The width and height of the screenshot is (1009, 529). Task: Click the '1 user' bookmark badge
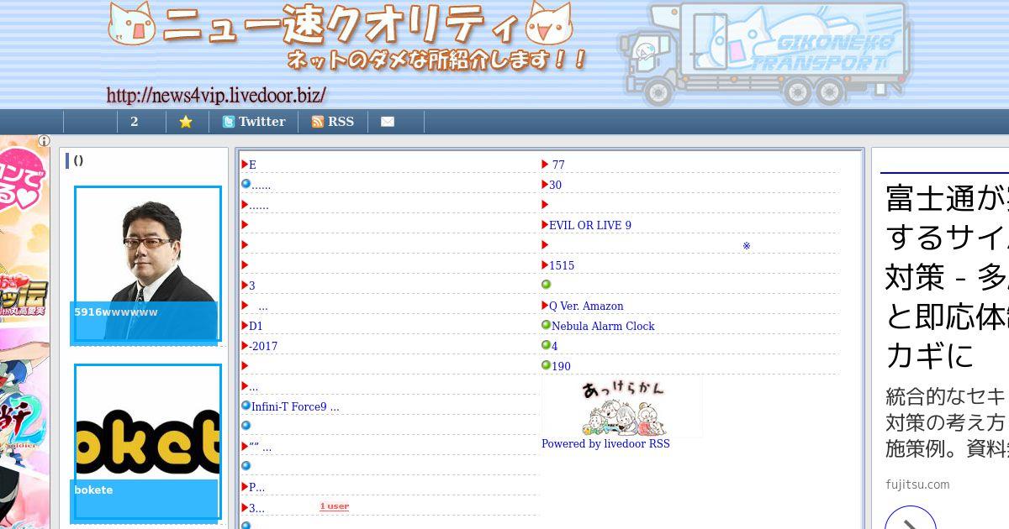pyautogui.click(x=334, y=506)
